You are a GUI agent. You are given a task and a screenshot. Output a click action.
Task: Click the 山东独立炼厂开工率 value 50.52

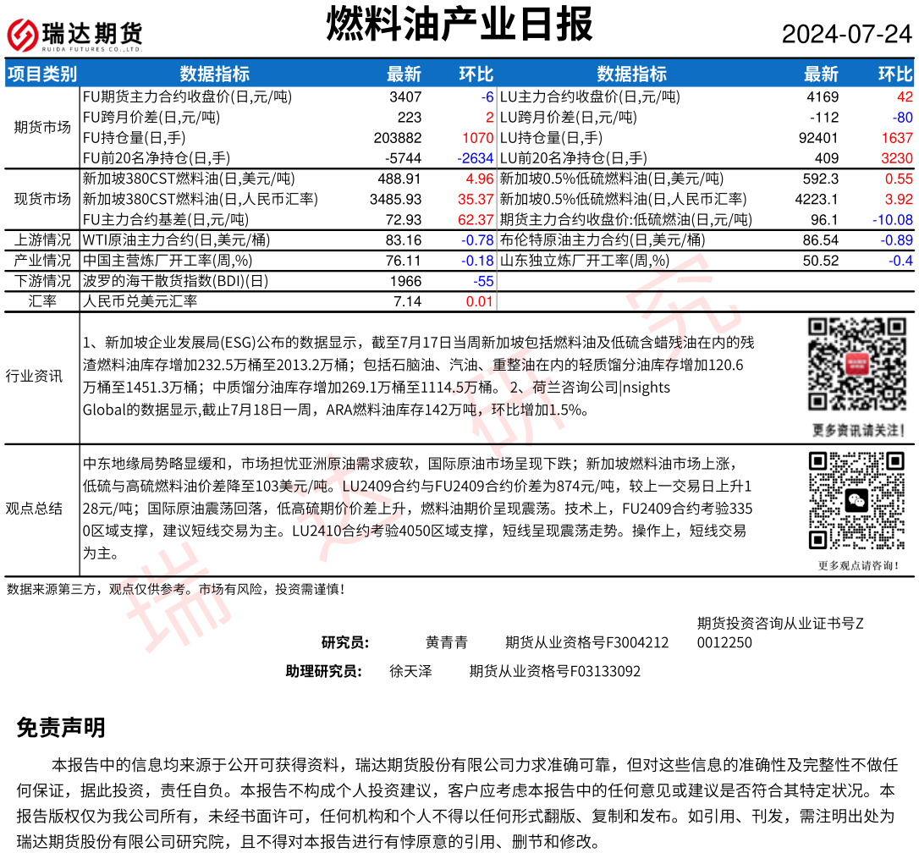821,261
